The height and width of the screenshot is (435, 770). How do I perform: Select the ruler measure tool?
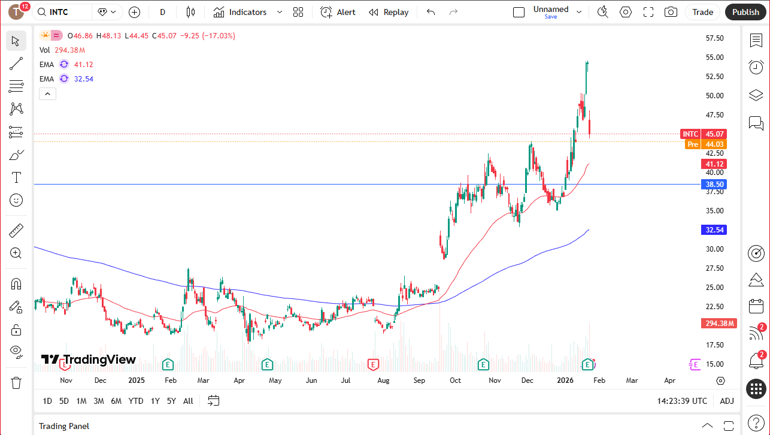[16, 230]
